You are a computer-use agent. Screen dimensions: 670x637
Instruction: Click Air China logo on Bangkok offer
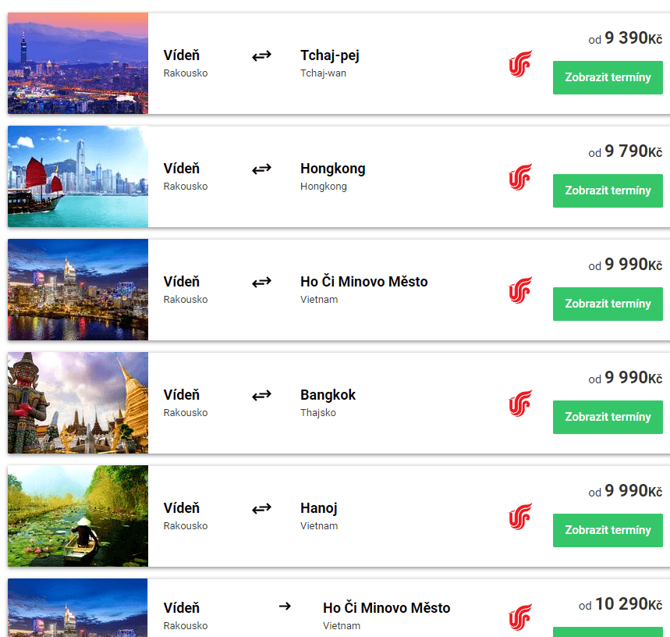click(x=520, y=404)
